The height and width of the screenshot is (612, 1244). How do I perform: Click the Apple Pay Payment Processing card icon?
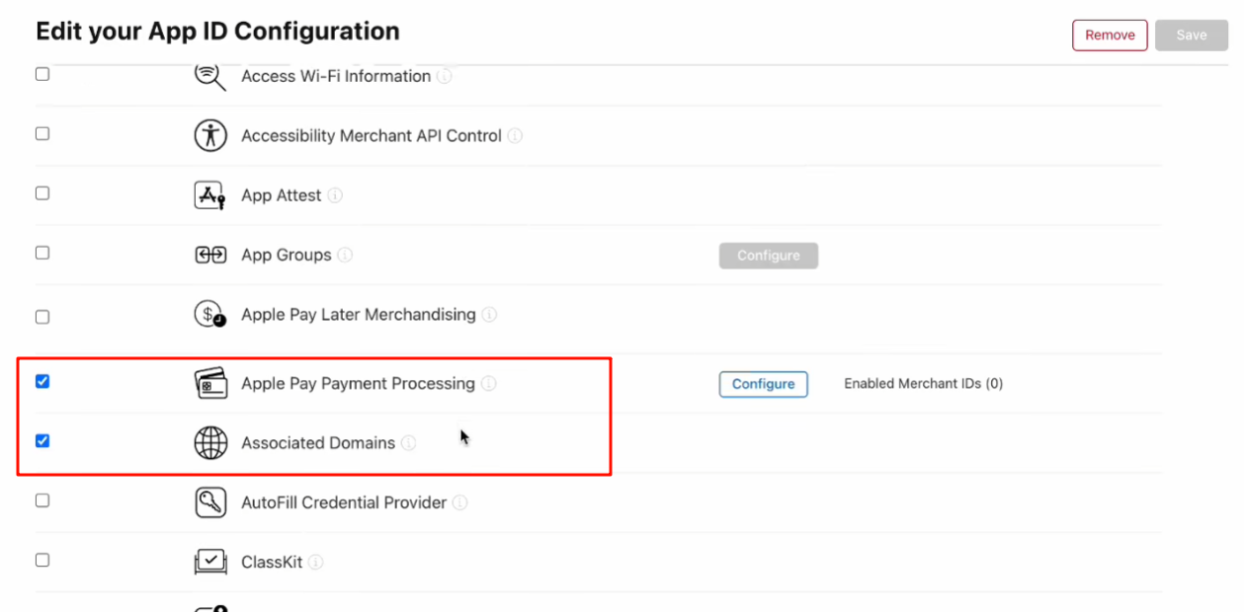[210, 383]
